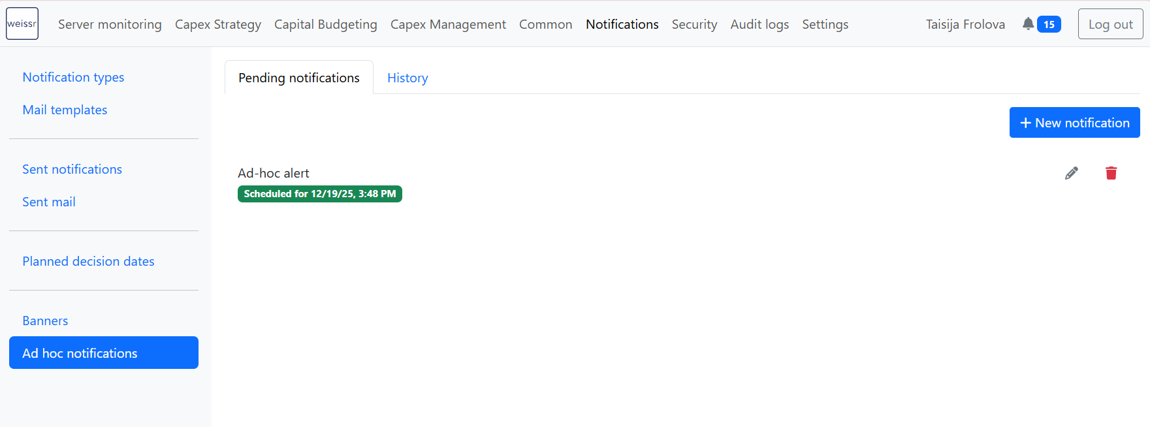This screenshot has height=427, width=1150.
Task: Click the Scheduled for 12/19/25 badge
Action: tap(319, 194)
